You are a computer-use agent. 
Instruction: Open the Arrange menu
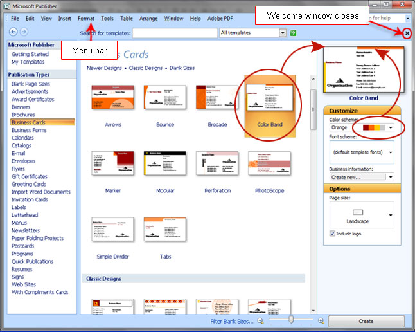pyautogui.click(x=148, y=18)
